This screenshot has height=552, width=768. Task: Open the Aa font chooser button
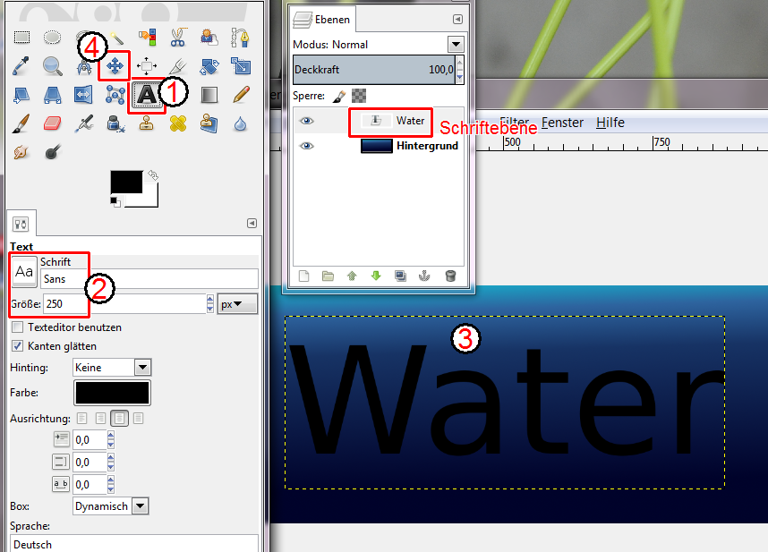[24, 272]
